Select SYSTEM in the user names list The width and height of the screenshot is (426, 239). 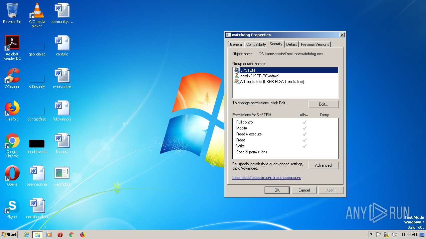pos(286,70)
